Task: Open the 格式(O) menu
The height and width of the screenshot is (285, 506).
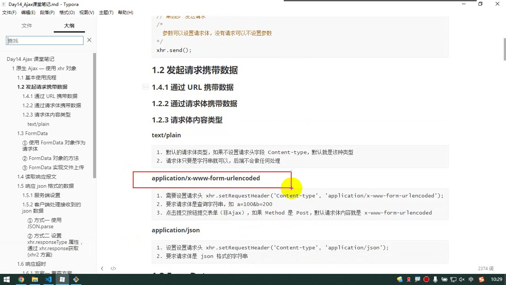Action: pos(67,13)
